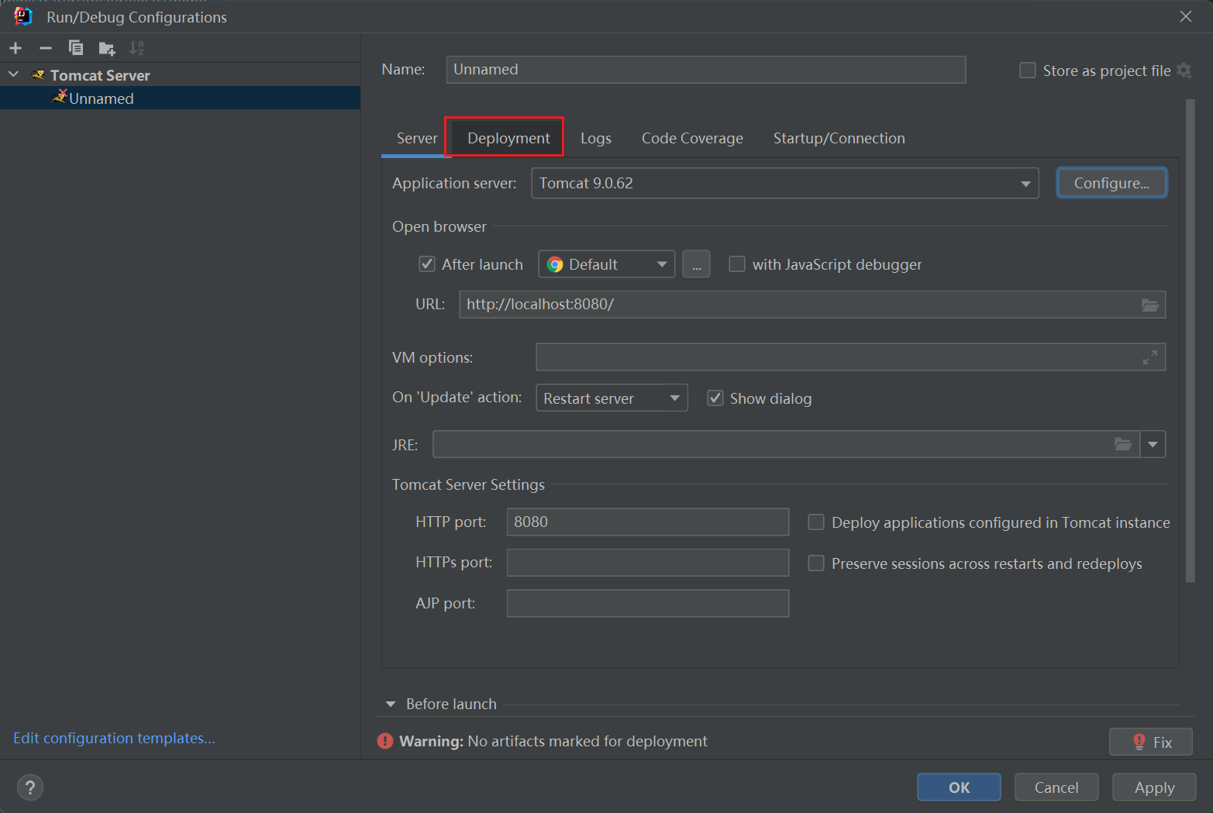The height and width of the screenshot is (813, 1213).
Task: Open the On 'Update' action Restart server dropdown
Action: coord(611,398)
